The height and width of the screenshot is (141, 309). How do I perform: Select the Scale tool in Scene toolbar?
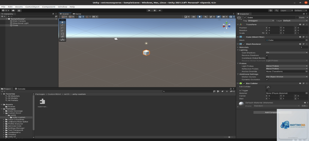(62, 31)
